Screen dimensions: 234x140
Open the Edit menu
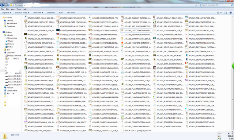pyautogui.click(x=7, y=9)
